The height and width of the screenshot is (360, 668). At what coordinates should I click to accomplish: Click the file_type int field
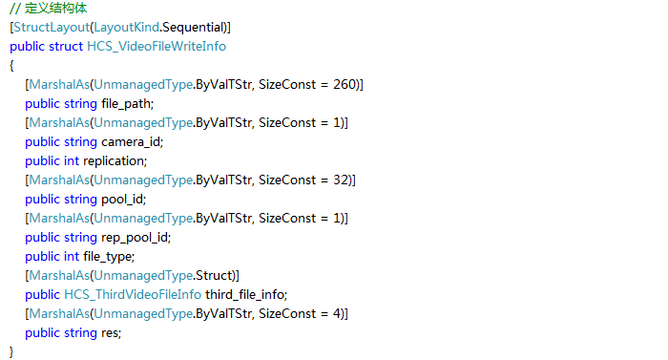coord(107,257)
